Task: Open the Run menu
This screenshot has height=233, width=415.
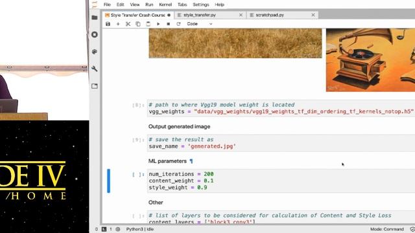Action: click(x=149, y=5)
